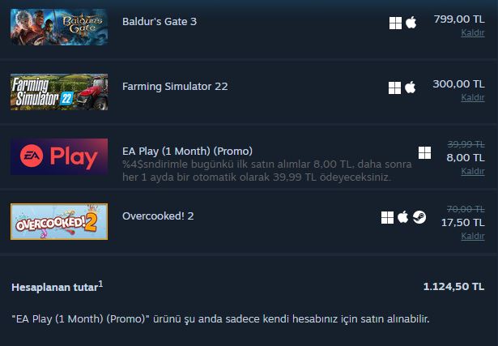Click SteamOS icon for Overcooked! 2
The height and width of the screenshot is (346, 498).
tap(419, 218)
